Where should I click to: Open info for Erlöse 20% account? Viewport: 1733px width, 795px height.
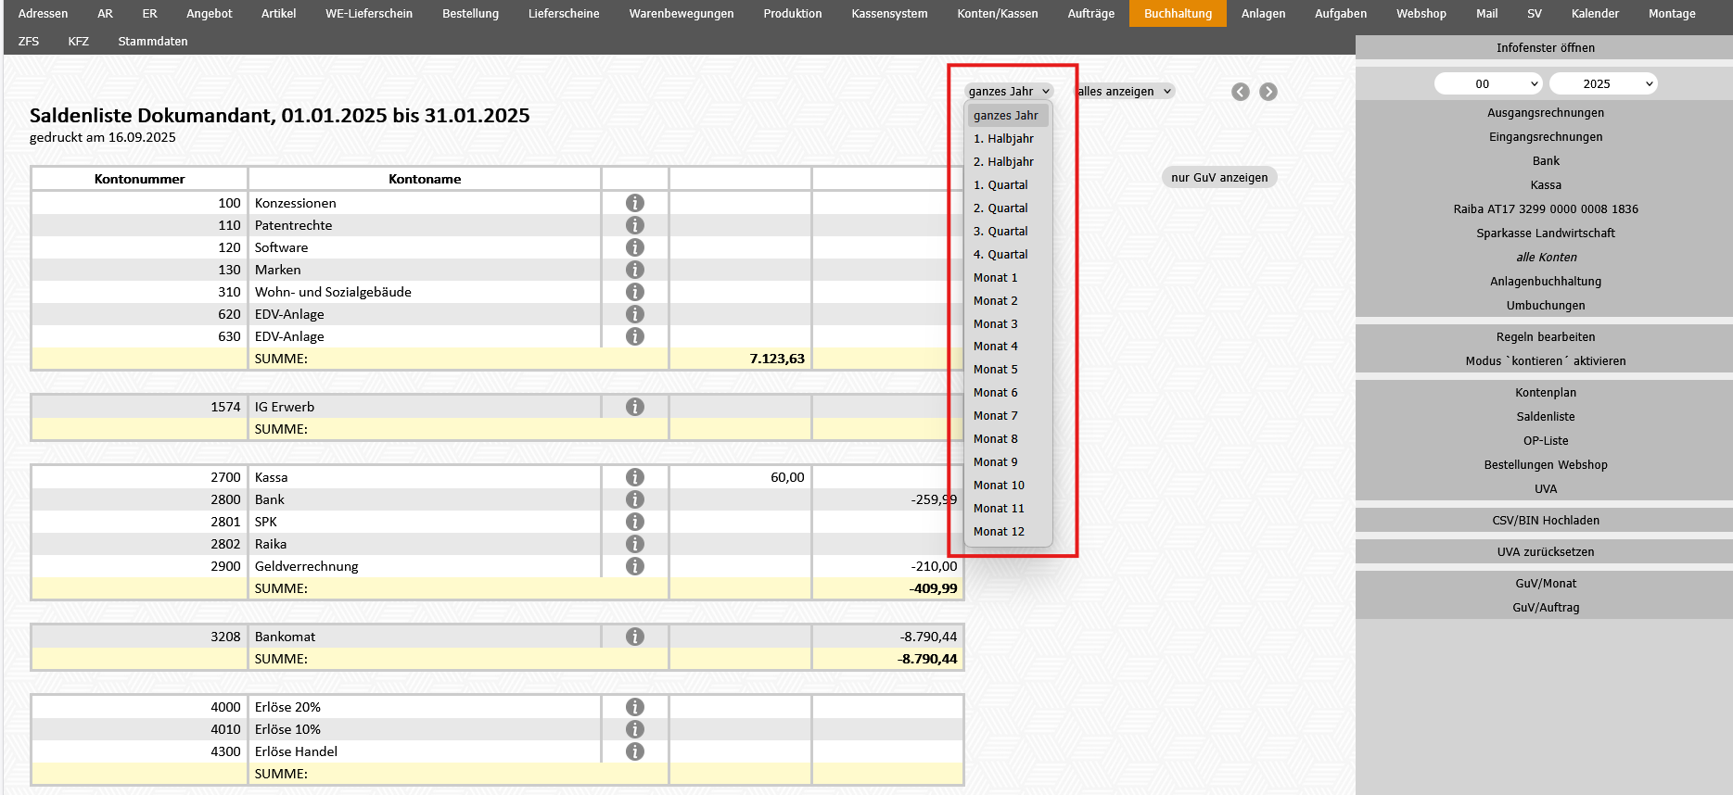coord(634,707)
